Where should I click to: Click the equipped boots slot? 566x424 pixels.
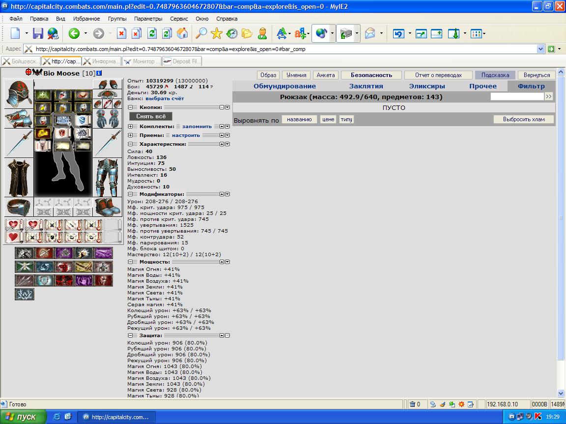108,207
